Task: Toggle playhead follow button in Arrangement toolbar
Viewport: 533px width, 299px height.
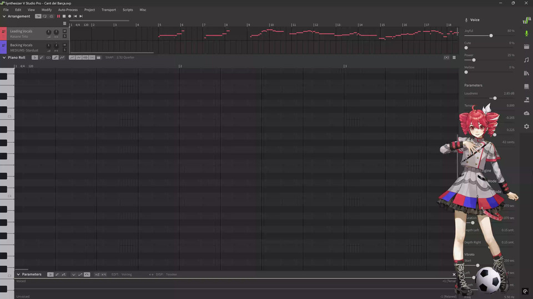Action: coord(38,16)
